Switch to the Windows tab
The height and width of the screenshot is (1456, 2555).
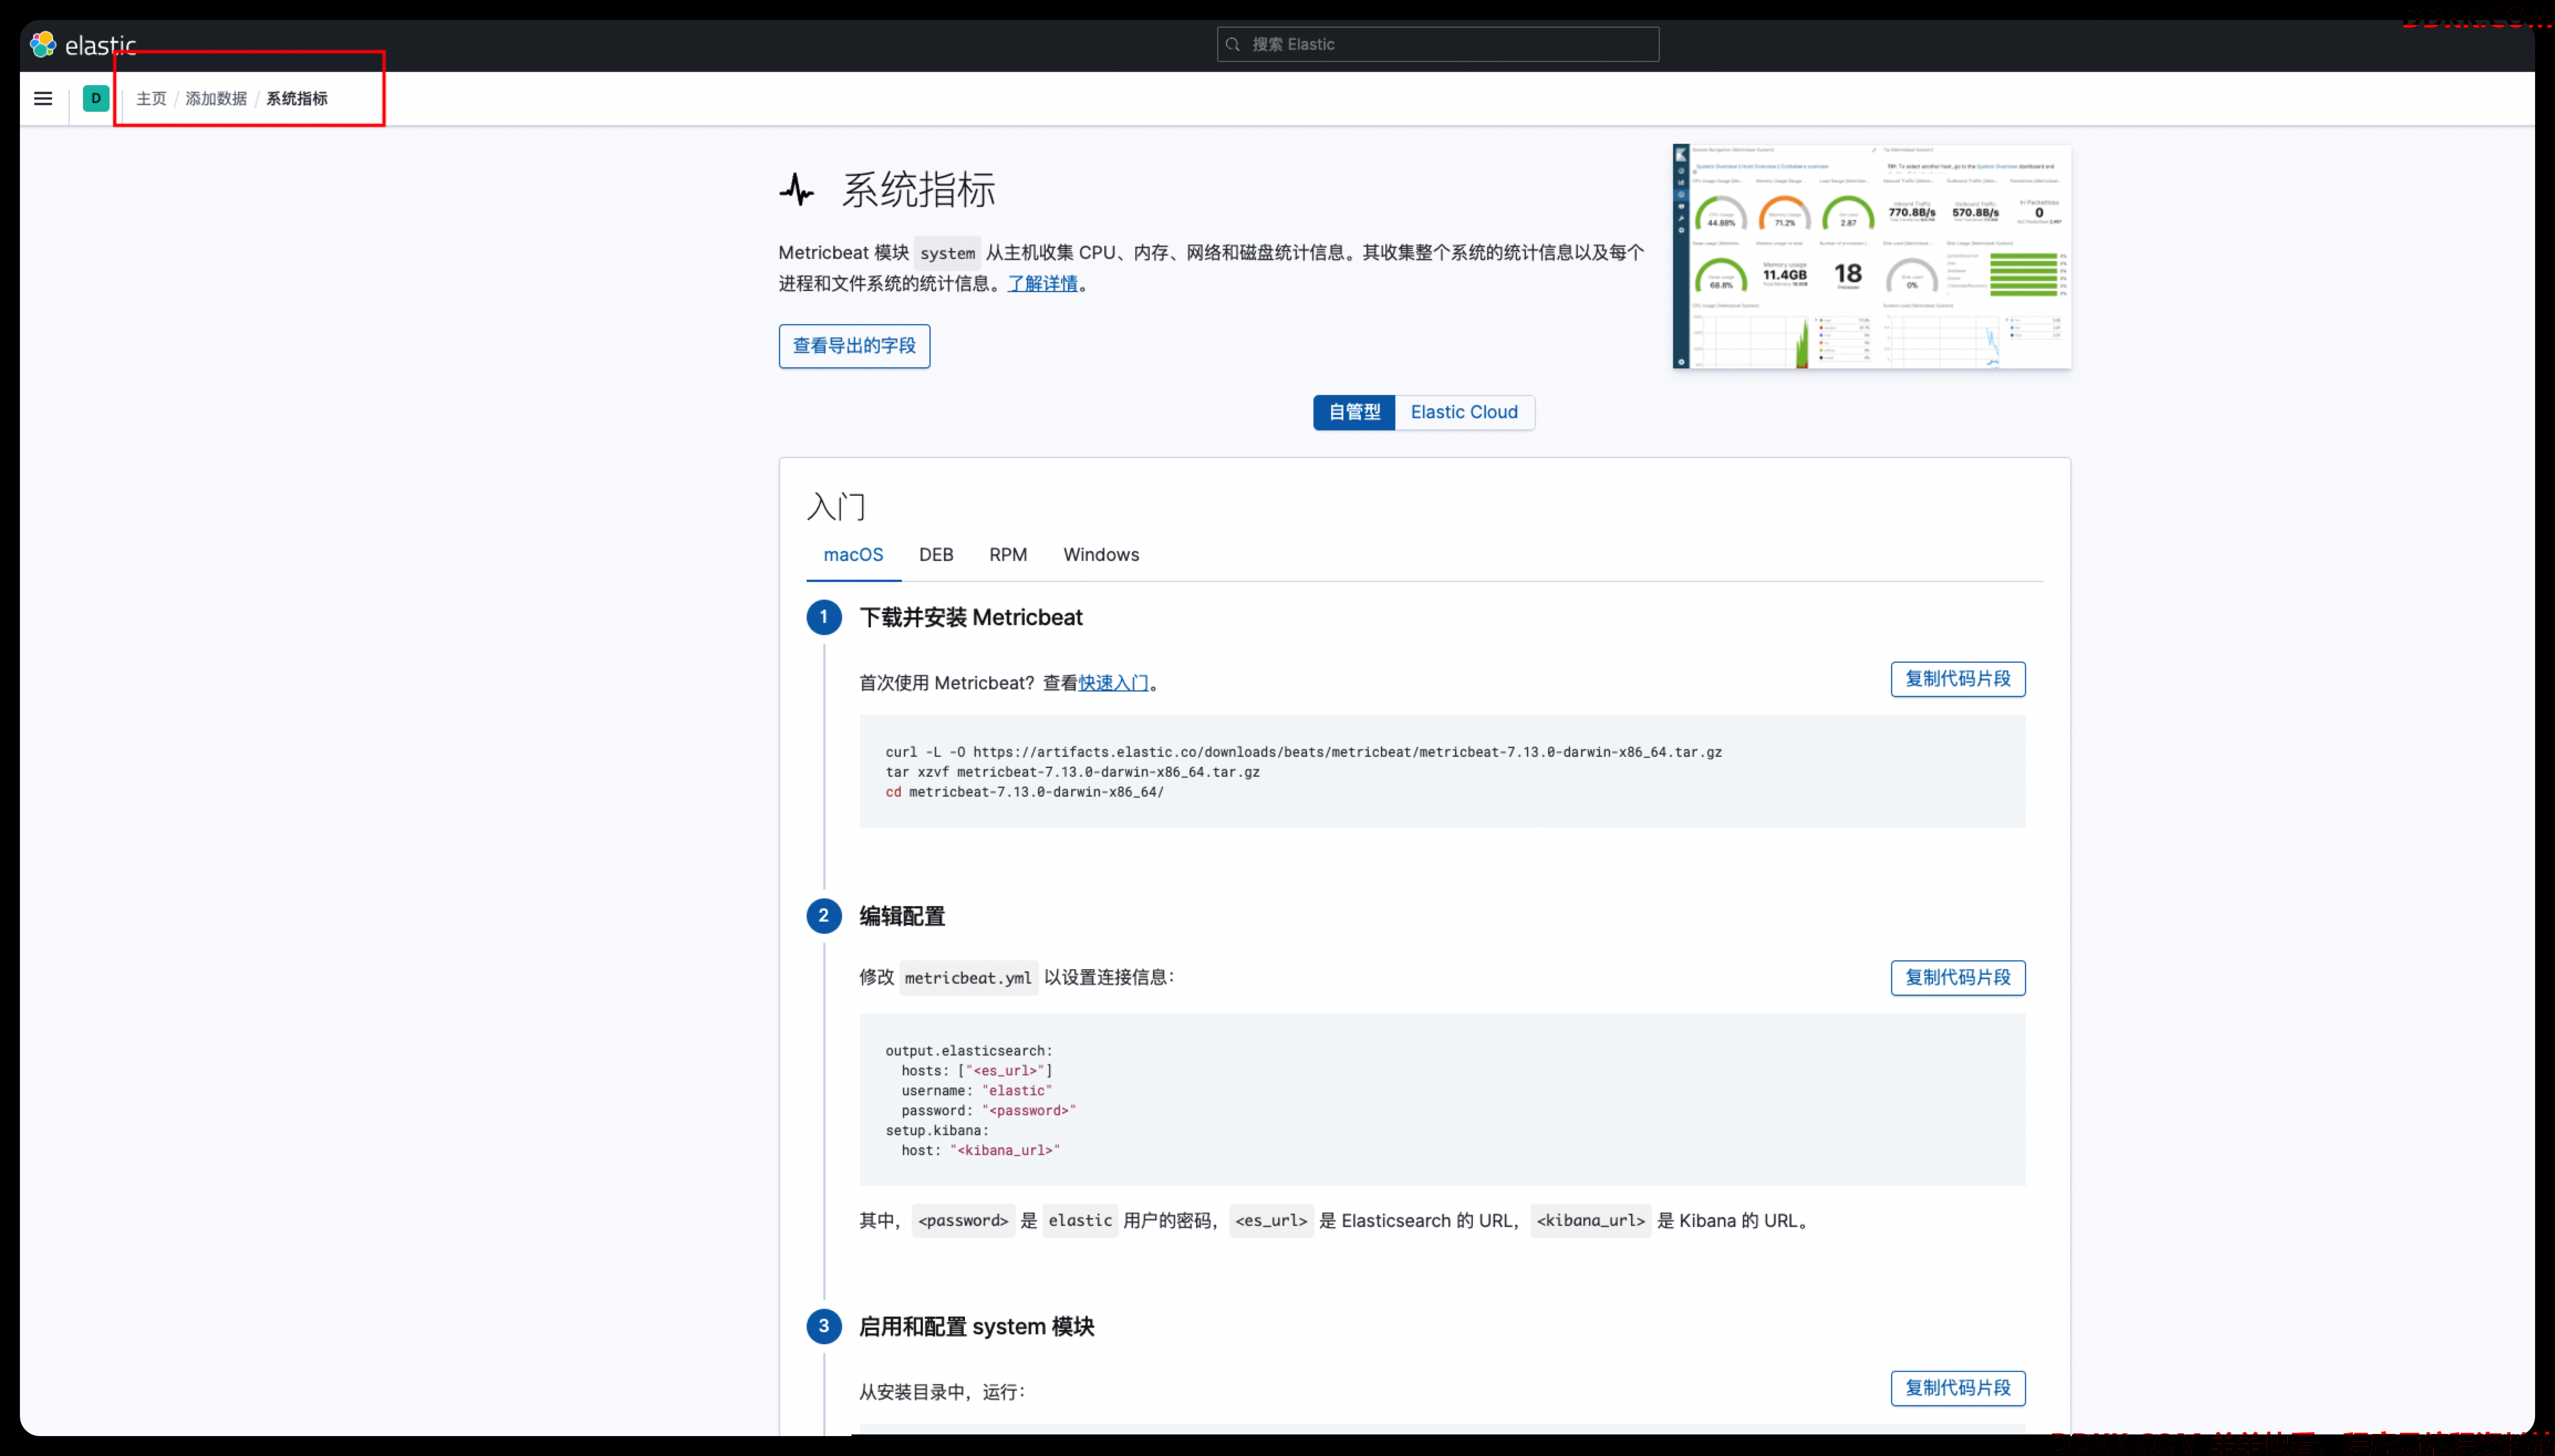click(1101, 555)
